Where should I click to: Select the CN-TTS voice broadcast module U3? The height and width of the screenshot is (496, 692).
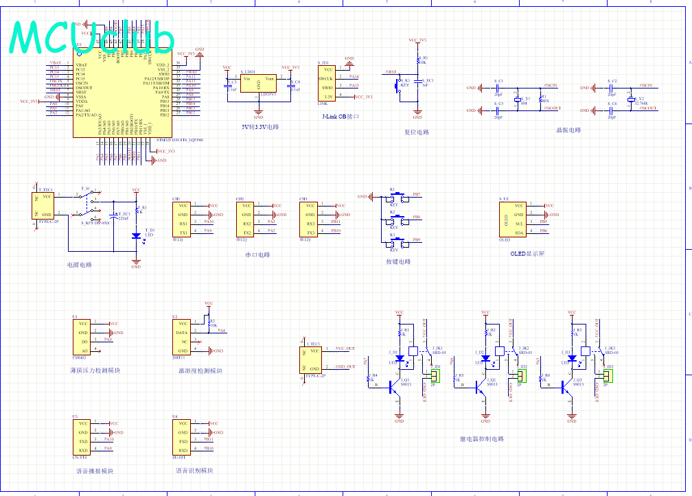pyautogui.click(x=82, y=437)
